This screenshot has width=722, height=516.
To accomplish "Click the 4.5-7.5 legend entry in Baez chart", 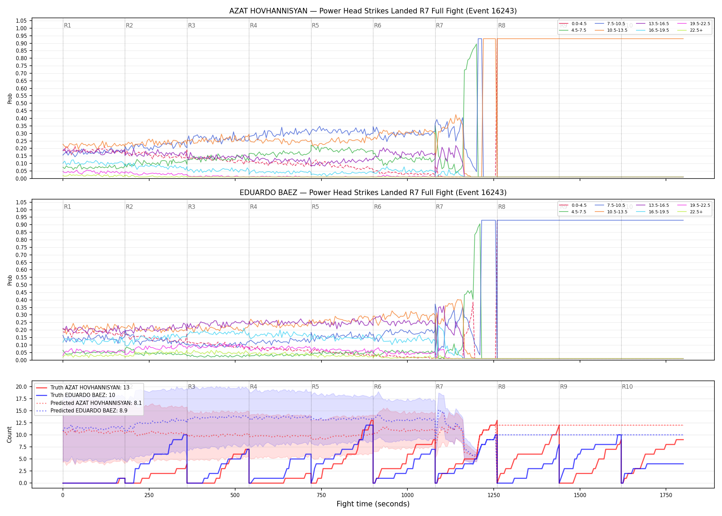I will pos(573,212).
